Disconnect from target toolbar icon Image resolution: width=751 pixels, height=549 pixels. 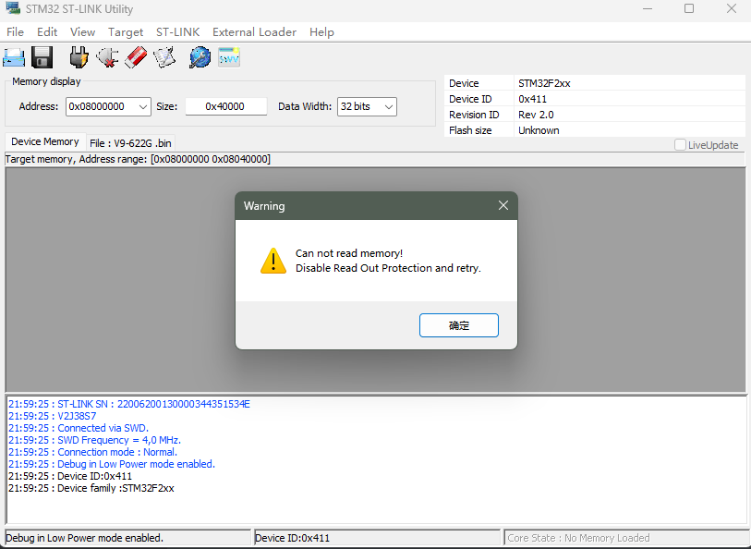click(x=108, y=57)
